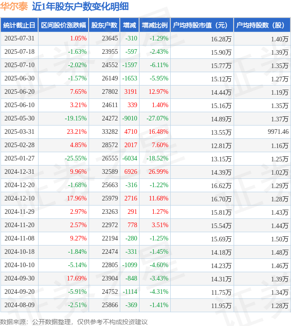Click the date cell 2024-08-09
This screenshot has height=326, width=291.
[19, 305]
